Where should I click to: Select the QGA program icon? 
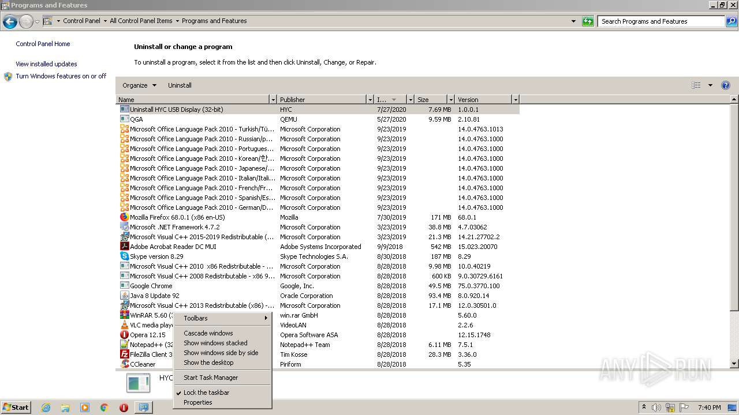click(124, 119)
